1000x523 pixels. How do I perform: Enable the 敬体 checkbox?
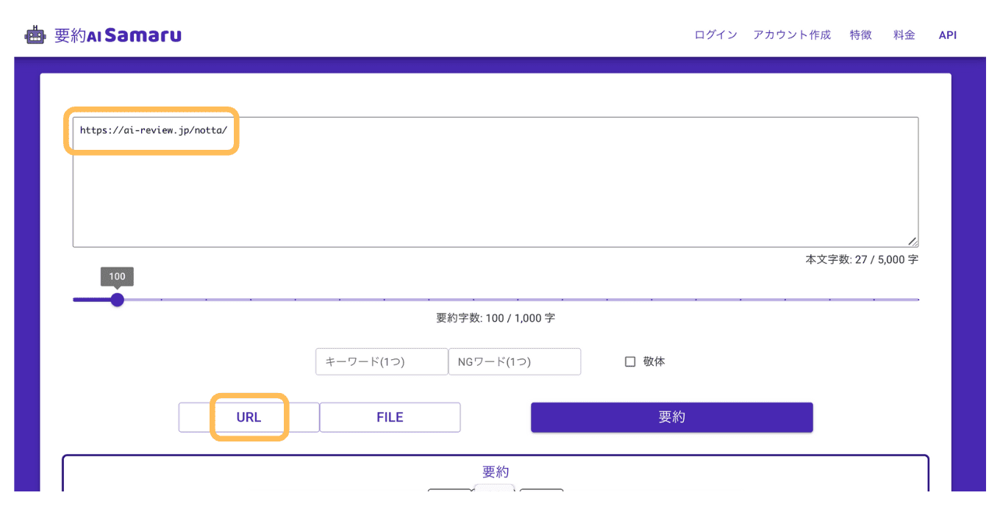(630, 361)
